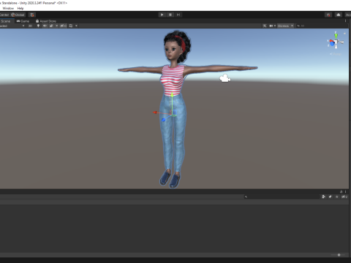Toggle Global handle rotation button
This screenshot has height=263, width=351.
(18, 15)
